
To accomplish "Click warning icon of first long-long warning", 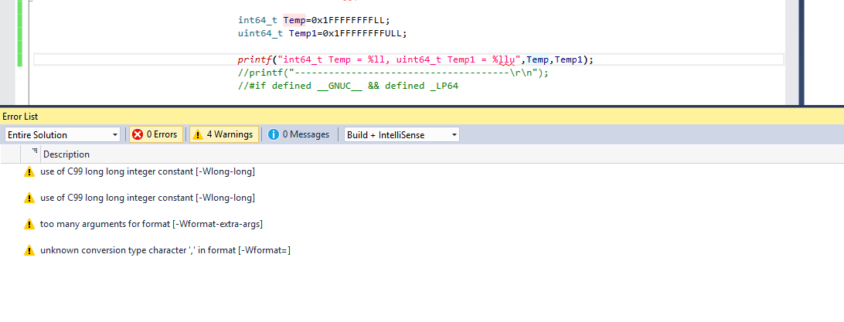I will click(29, 171).
